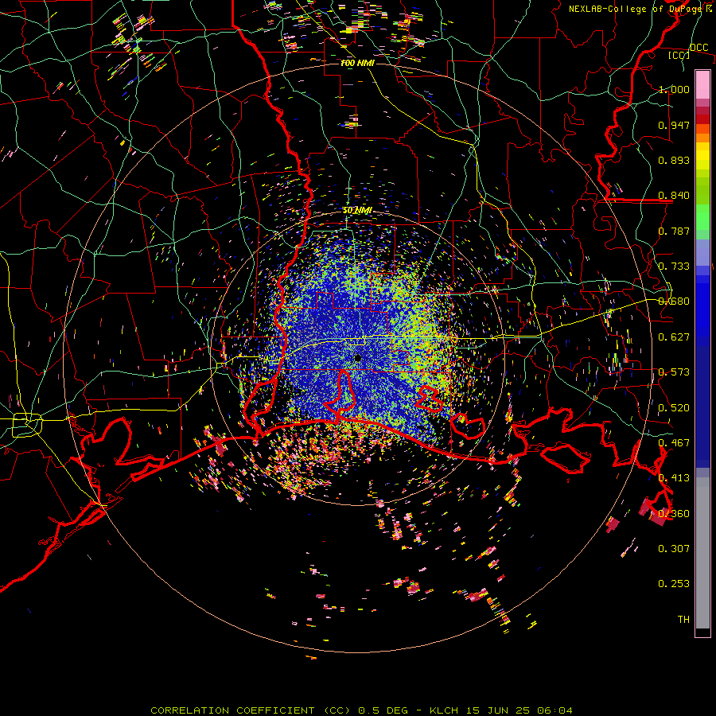Image resolution: width=716 pixels, height=716 pixels.
Task: Click the DCC label above the color scale
Action: [x=698, y=47]
